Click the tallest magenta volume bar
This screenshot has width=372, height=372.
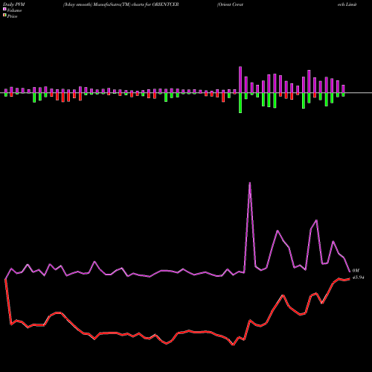point(240,80)
